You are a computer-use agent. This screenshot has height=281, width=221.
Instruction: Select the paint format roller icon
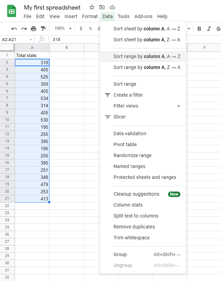coord(43,29)
